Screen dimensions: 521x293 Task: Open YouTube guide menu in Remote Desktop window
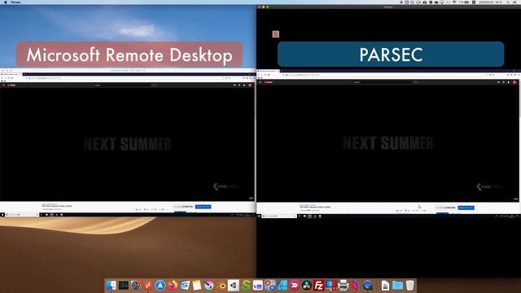pos(3,85)
